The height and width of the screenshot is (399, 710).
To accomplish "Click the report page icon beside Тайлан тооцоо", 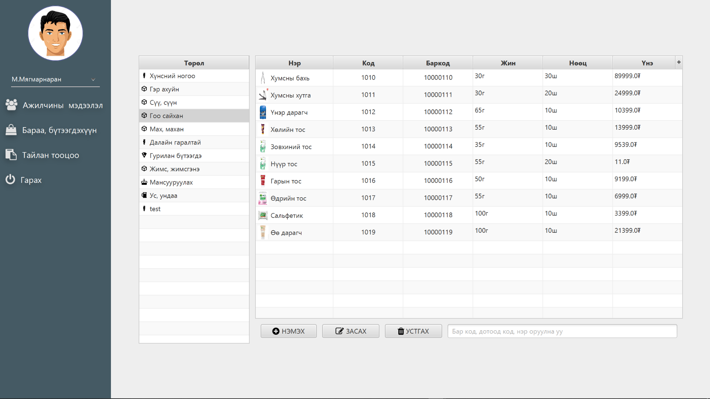I will click(11, 155).
